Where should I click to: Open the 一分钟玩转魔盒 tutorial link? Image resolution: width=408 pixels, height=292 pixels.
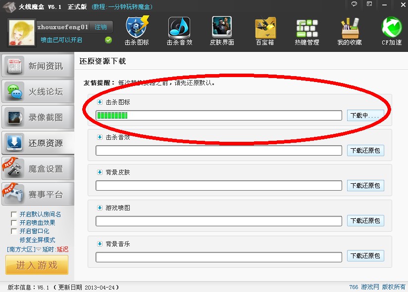click(122, 7)
